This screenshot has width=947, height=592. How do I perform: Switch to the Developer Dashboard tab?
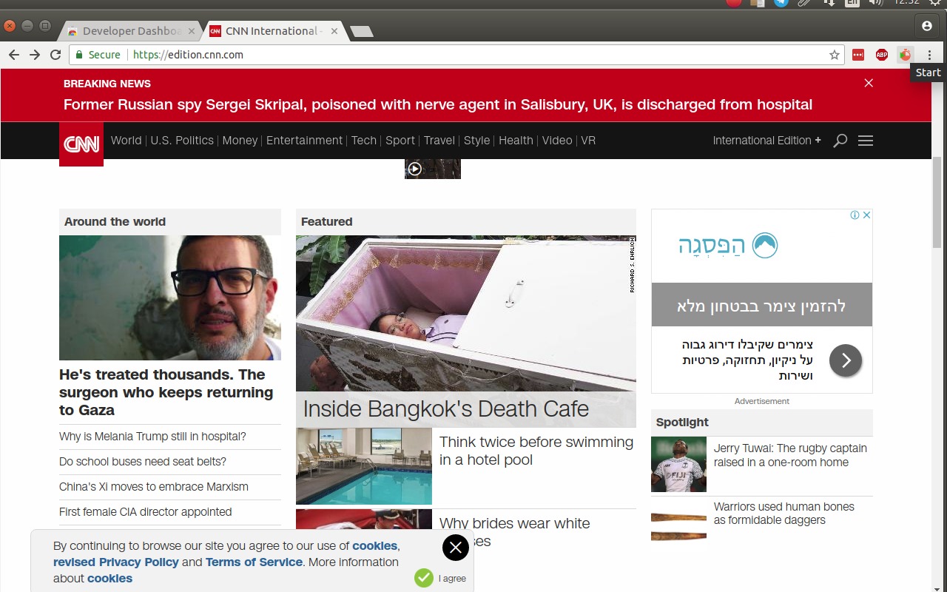point(131,31)
